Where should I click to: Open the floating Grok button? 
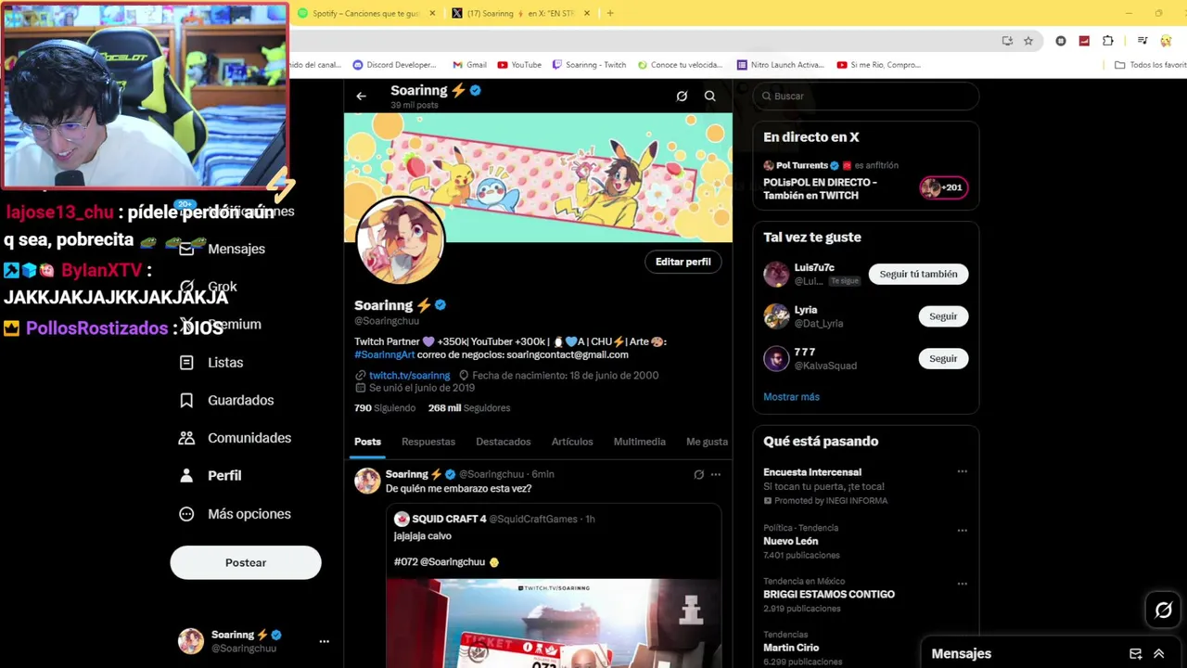click(1163, 610)
